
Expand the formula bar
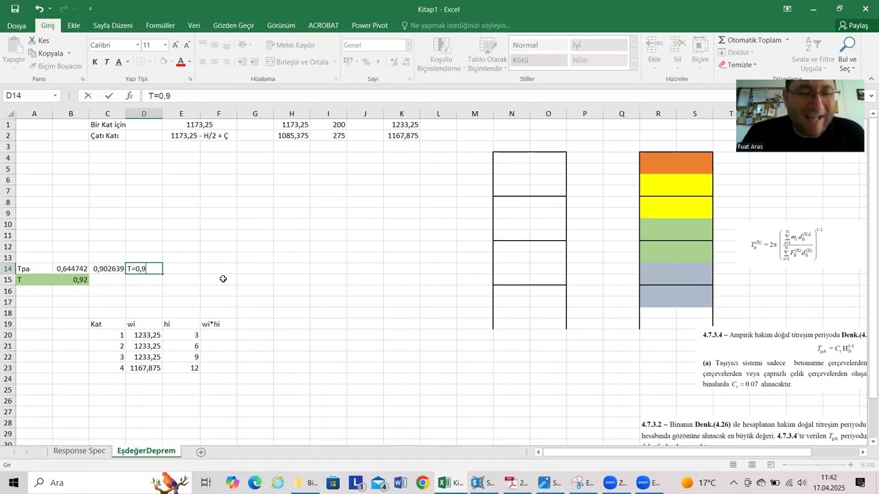click(872, 96)
